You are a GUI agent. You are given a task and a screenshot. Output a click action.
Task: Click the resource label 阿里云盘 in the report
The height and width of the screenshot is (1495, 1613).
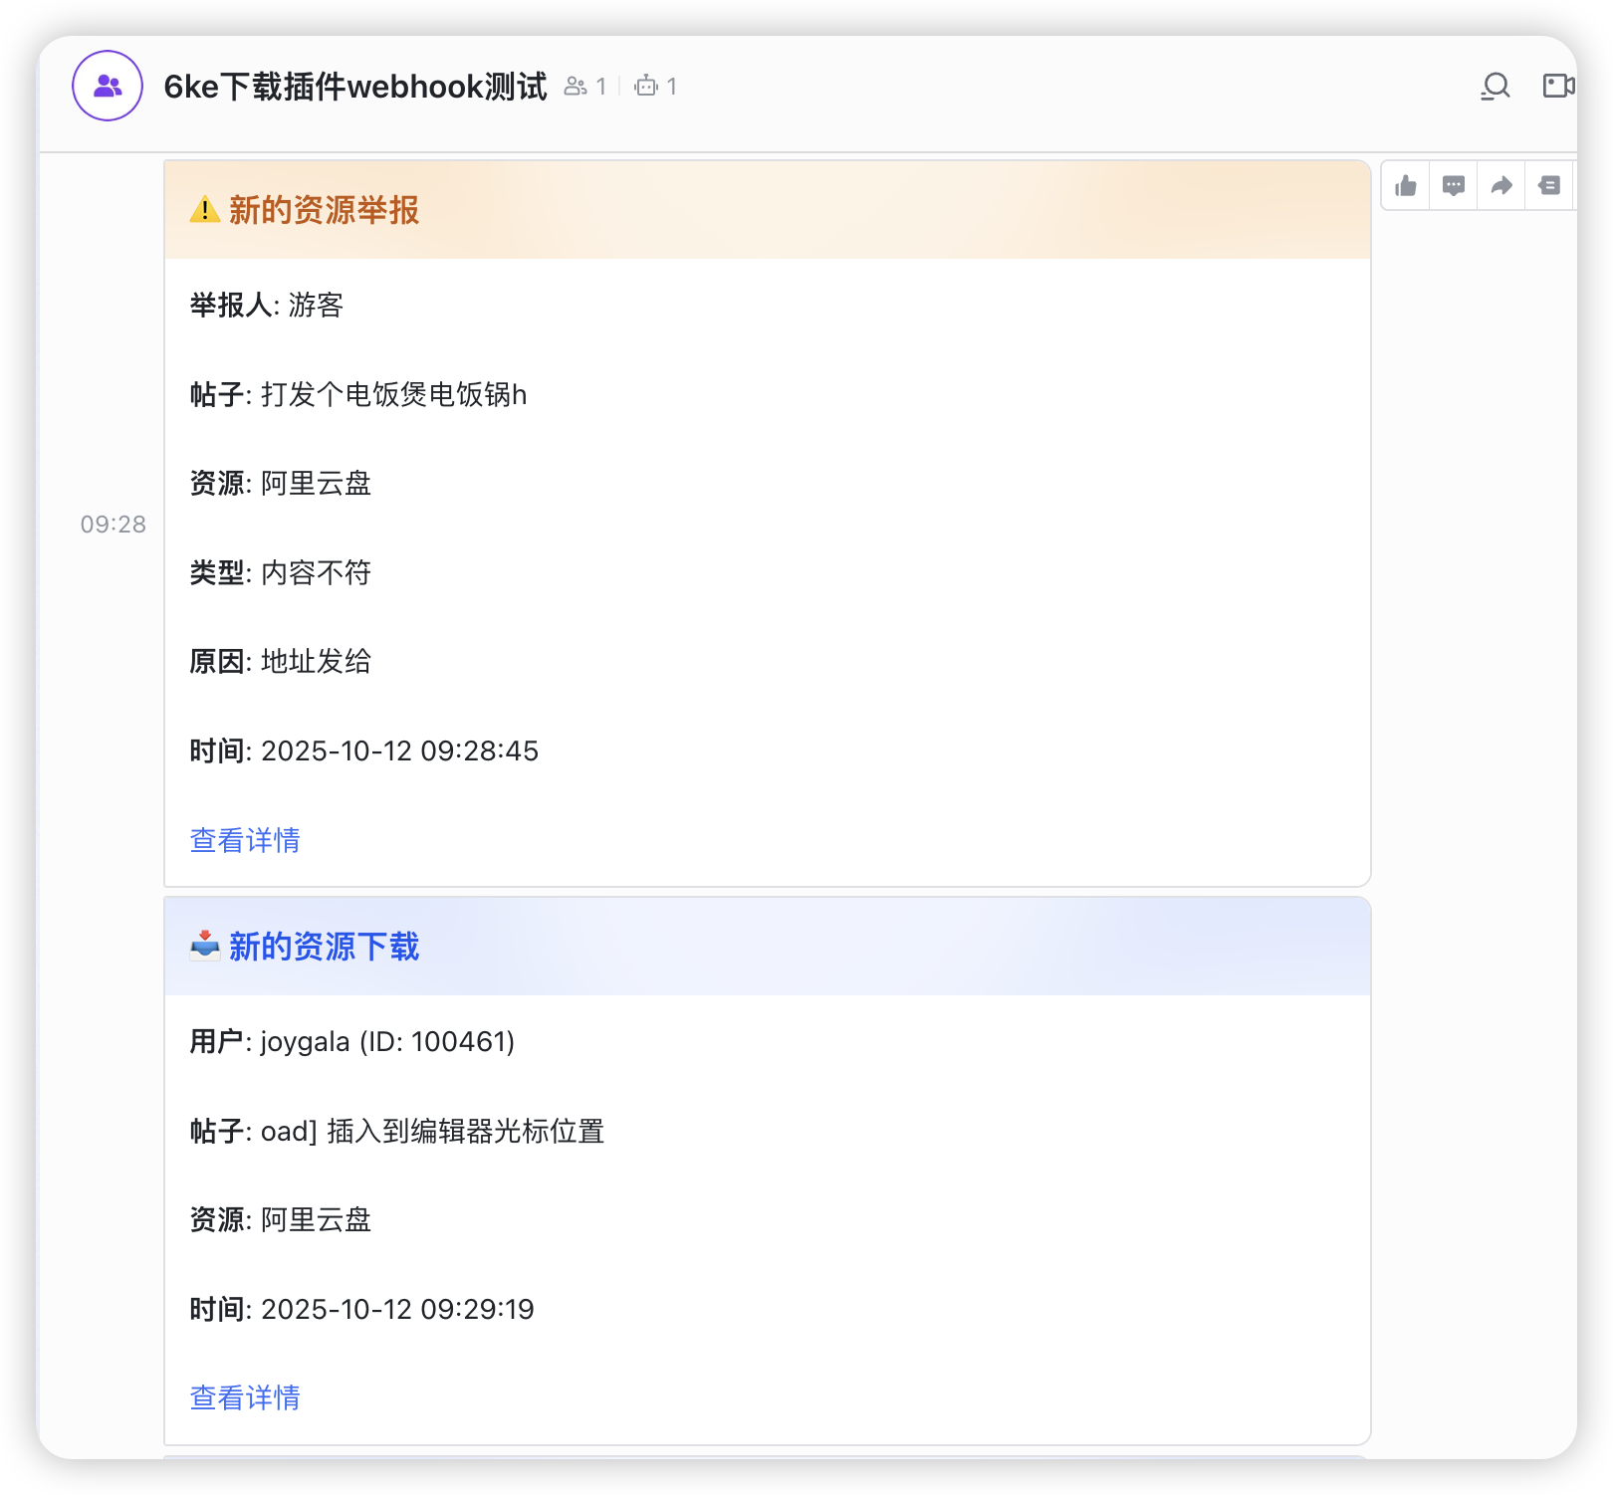(315, 484)
